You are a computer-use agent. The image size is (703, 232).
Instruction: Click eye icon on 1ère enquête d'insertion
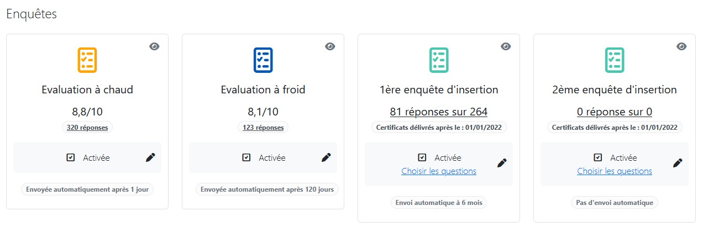pos(506,46)
